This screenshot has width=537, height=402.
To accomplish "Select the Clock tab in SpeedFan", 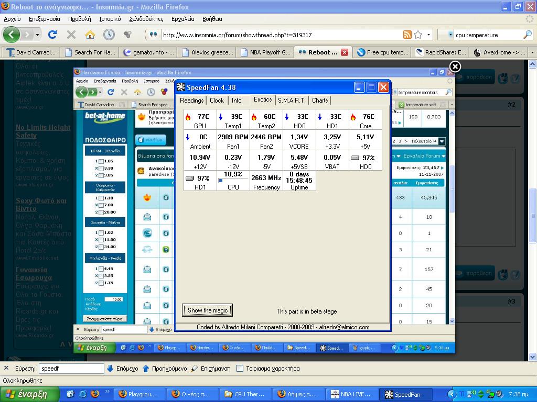I will click(x=217, y=100).
